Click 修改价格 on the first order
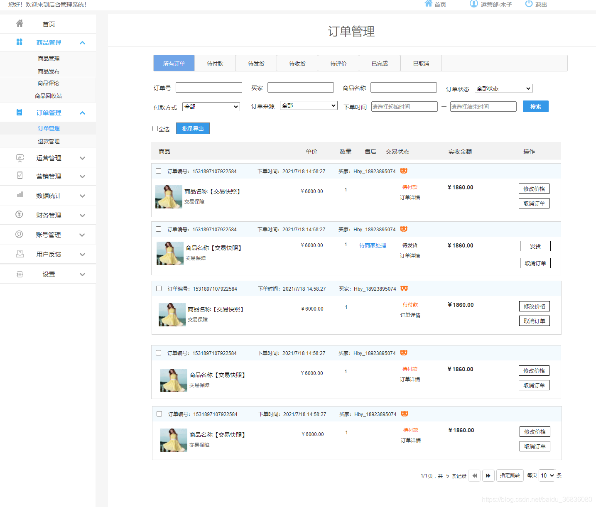This screenshot has width=596, height=507. 534,189
